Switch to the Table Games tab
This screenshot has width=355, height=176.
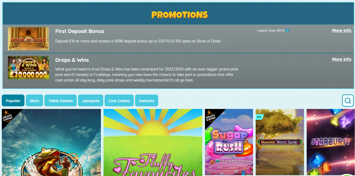[60, 101]
